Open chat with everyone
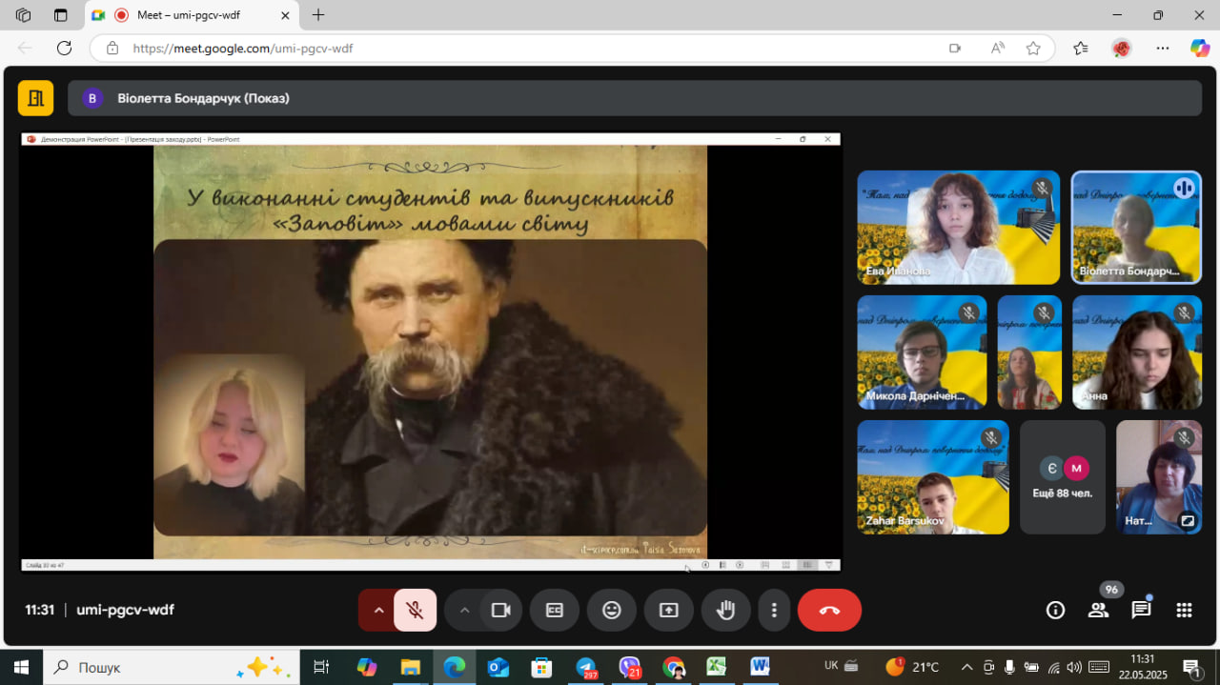 [x=1141, y=611]
